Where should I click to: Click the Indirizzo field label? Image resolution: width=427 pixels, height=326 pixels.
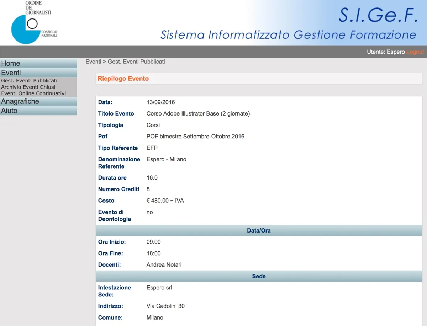111,306
